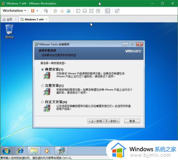The height and width of the screenshot is (160, 178).
Task: Click VMware Tools installer title bar icon
Action: coord(37,44)
